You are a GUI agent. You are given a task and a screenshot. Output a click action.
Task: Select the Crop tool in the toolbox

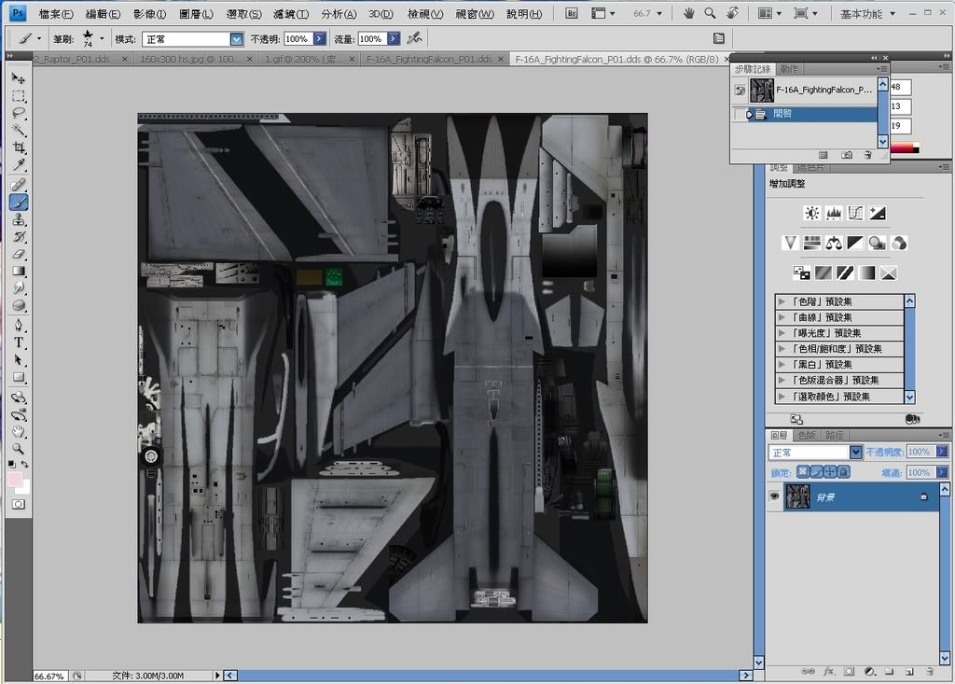pos(19,147)
